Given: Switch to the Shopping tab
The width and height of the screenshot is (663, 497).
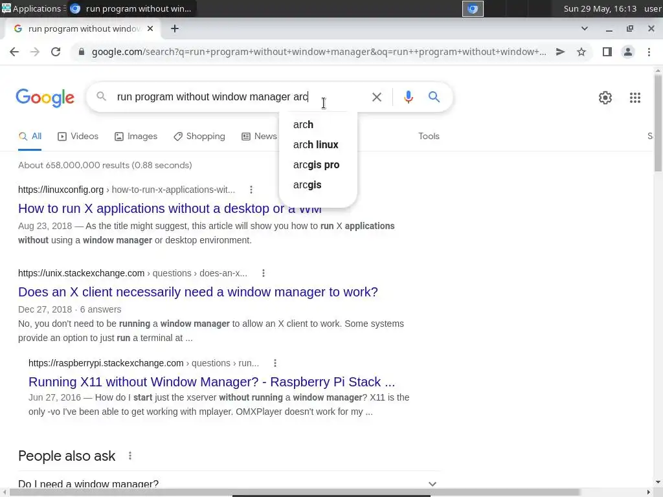Looking at the screenshot, I should point(199,136).
